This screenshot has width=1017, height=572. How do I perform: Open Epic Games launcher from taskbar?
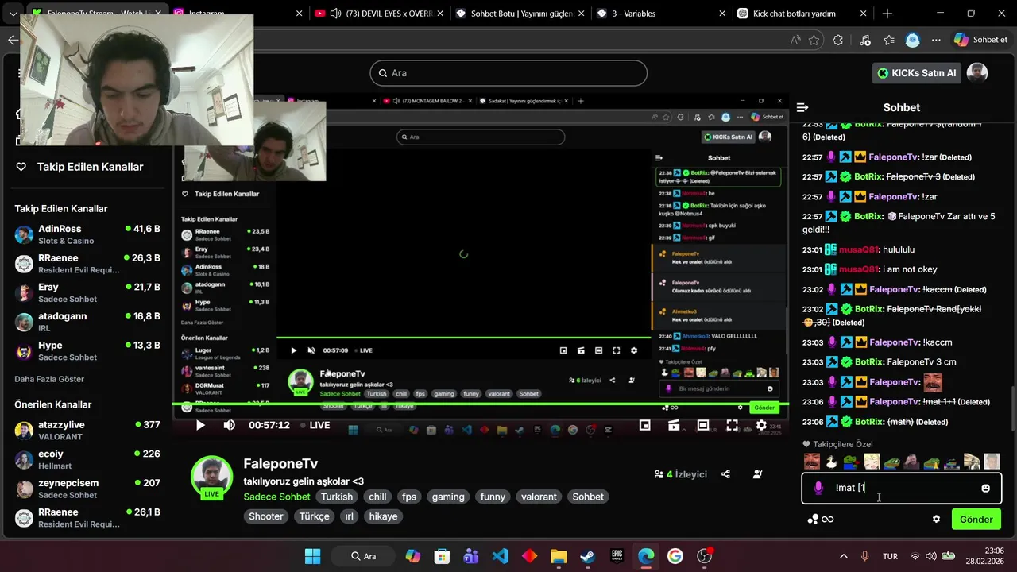pos(617,556)
